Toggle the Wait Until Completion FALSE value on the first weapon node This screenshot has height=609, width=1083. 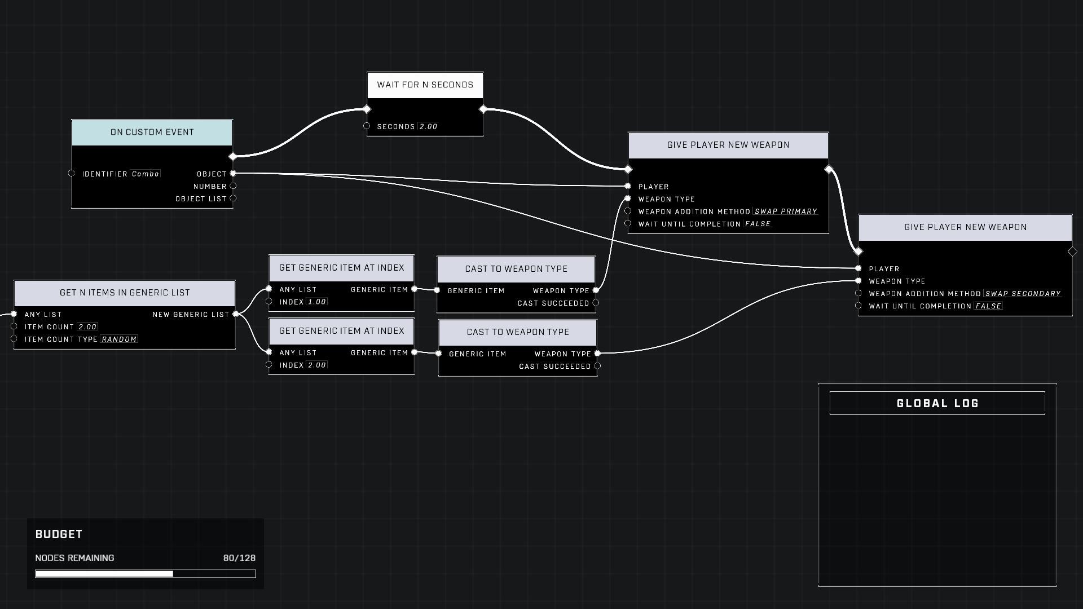coord(758,224)
